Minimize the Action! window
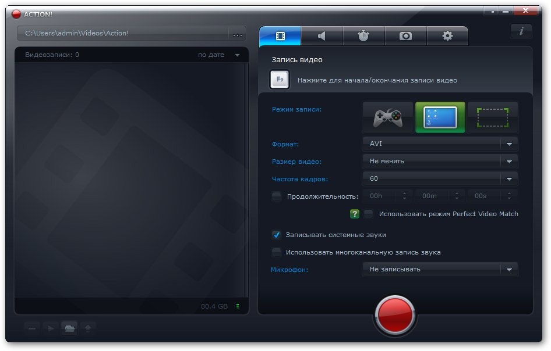Image resolution: width=551 pixels, height=351 pixels. 506,11
